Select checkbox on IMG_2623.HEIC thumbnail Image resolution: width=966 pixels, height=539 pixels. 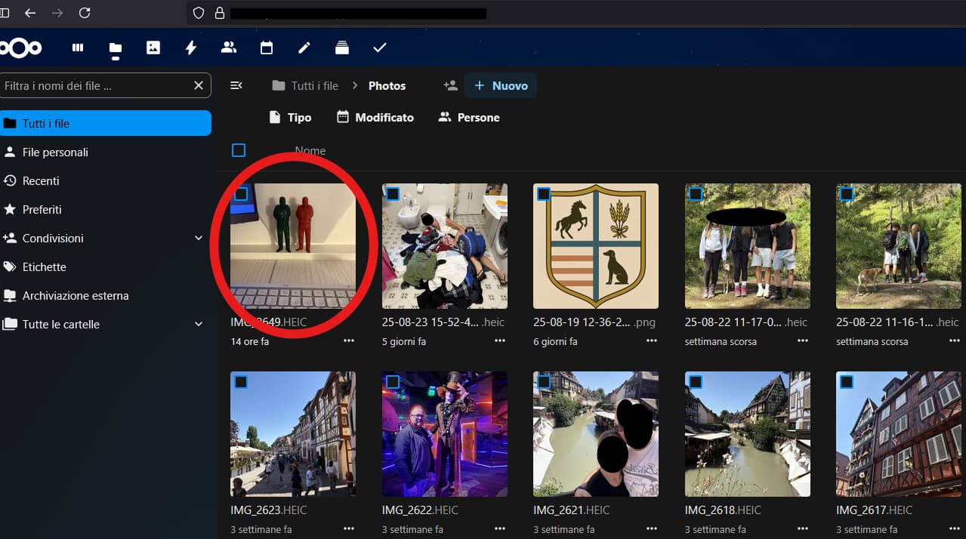pyautogui.click(x=241, y=382)
